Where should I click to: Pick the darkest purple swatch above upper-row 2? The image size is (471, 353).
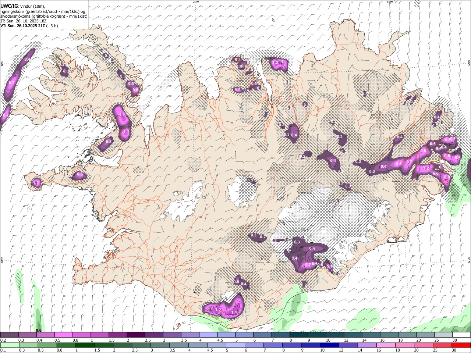tap(136, 335)
